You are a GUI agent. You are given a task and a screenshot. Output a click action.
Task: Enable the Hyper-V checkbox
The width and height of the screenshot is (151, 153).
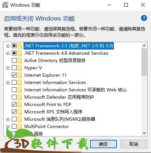tap(14, 68)
